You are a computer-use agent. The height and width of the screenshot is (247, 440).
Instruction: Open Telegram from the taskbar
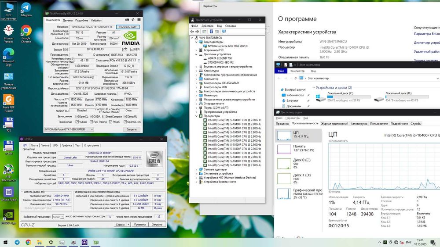point(17,242)
